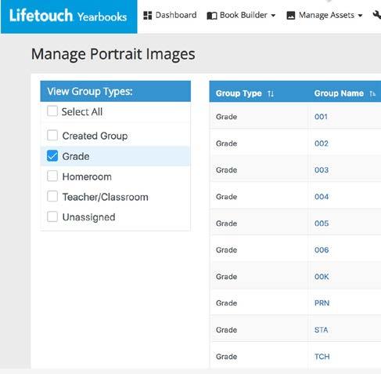Tick the Teacher/Classroom checkbox
The width and height of the screenshot is (381, 374).
tap(52, 196)
